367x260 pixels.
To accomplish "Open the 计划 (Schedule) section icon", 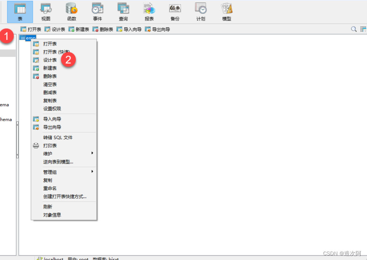I will click(201, 12).
